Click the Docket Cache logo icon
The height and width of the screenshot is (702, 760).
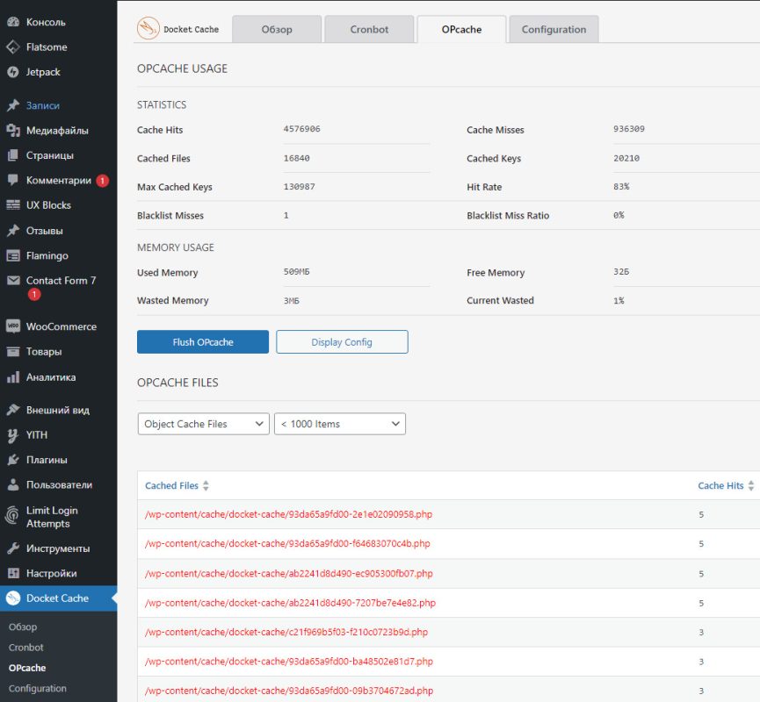pyautogui.click(x=148, y=29)
